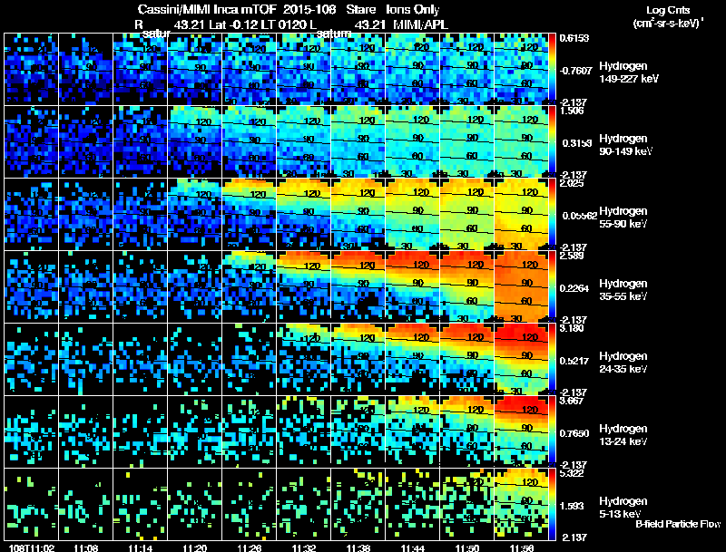Click the color bar beside Hydrogen 90-149 keV
The height and width of the screenshot is (552, 726).
click(552, 141)
